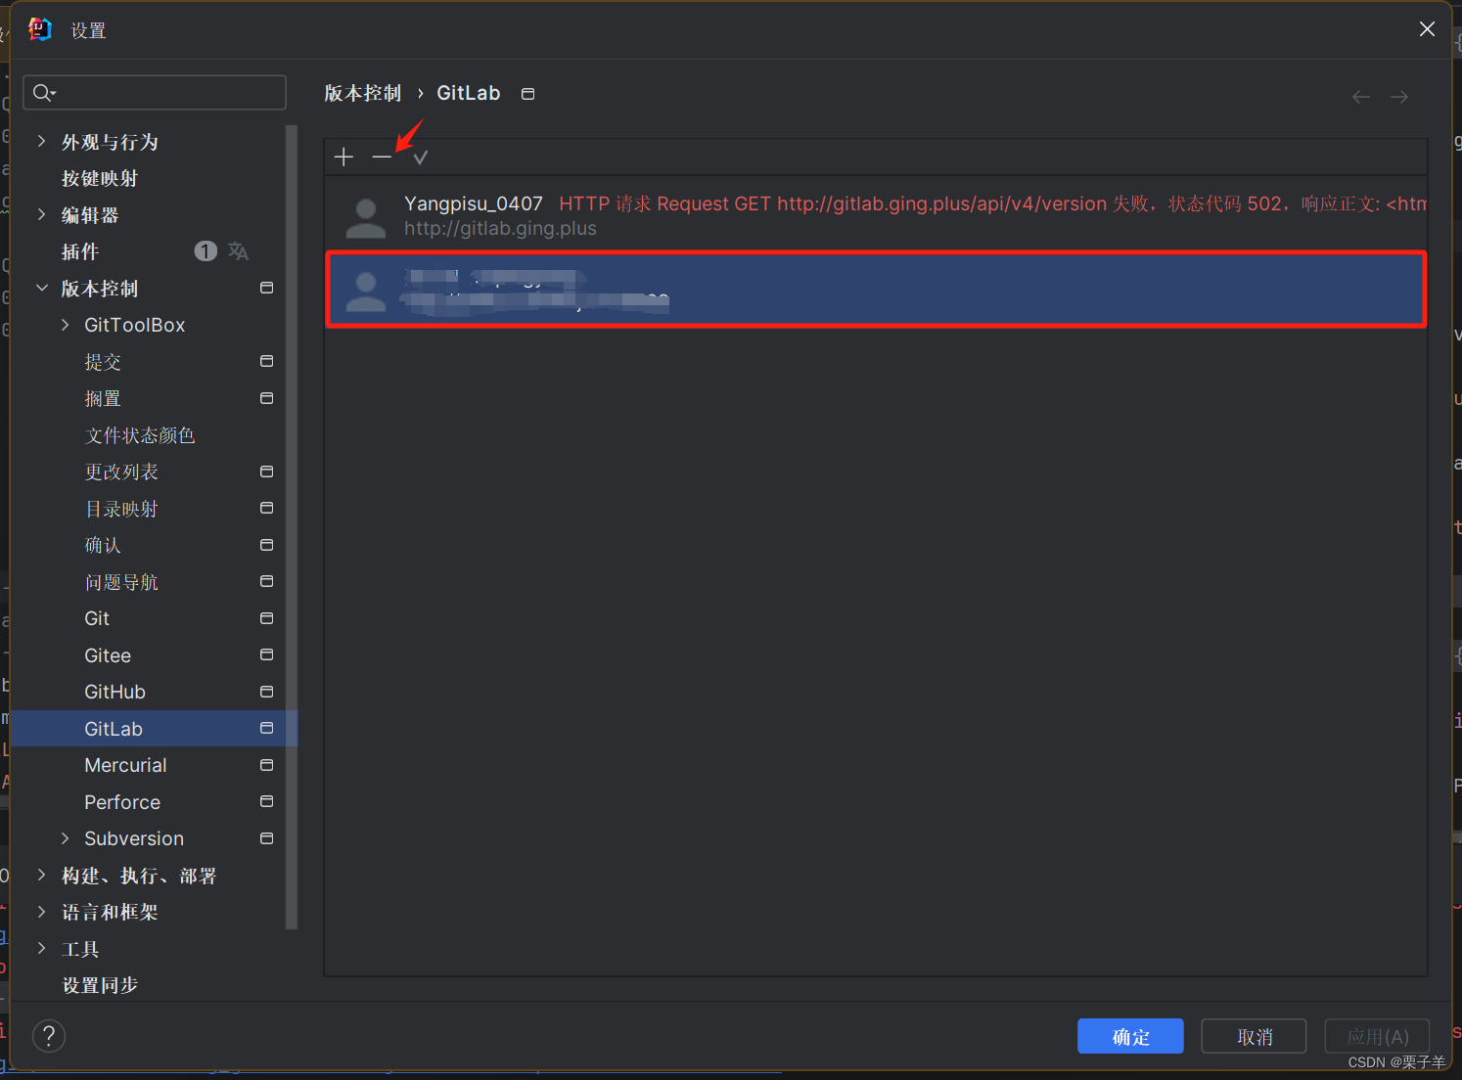Click the project-level icon beside GitLab breadcrumb

528,94
